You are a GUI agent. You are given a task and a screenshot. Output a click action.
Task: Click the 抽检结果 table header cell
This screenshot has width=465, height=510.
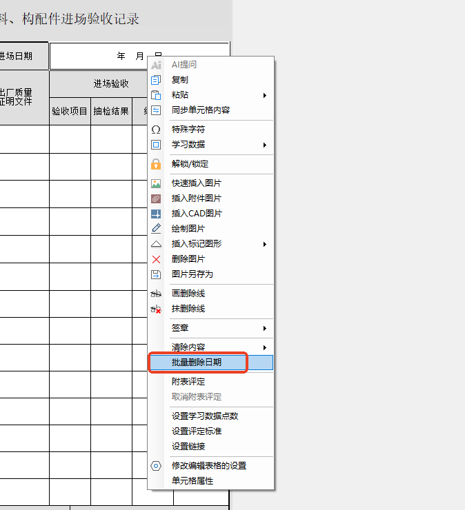(x=111, y=111)
